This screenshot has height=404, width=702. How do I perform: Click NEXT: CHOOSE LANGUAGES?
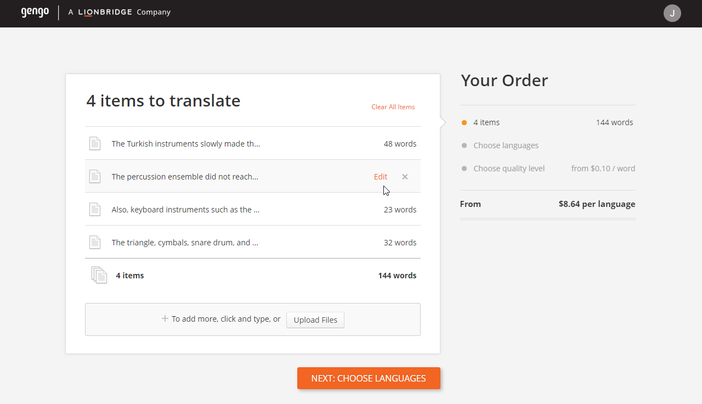pos(369,378)
